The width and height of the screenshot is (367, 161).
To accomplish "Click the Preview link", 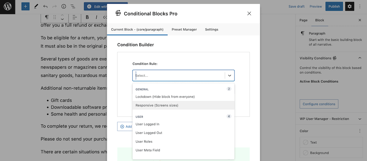I will point(316,7).
